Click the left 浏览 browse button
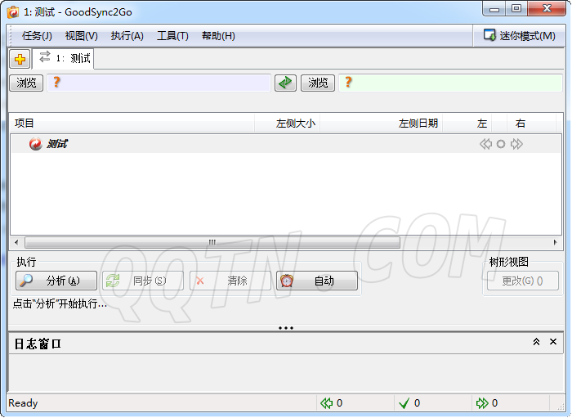This screenshot has height=418, width=572. pyautogui.click(x=26, y=83)
